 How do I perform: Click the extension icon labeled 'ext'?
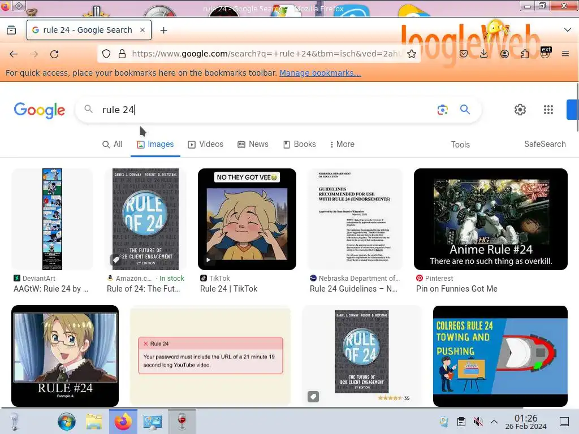546,53
